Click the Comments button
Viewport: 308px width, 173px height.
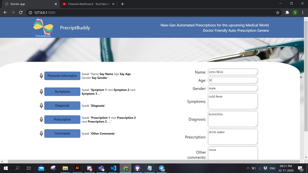pyautogui.click(x=62, y=134)
